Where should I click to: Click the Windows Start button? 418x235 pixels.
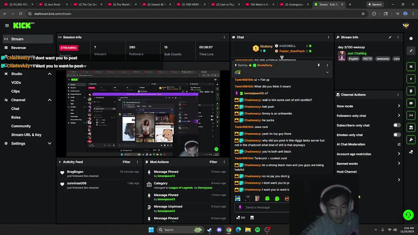151,230
